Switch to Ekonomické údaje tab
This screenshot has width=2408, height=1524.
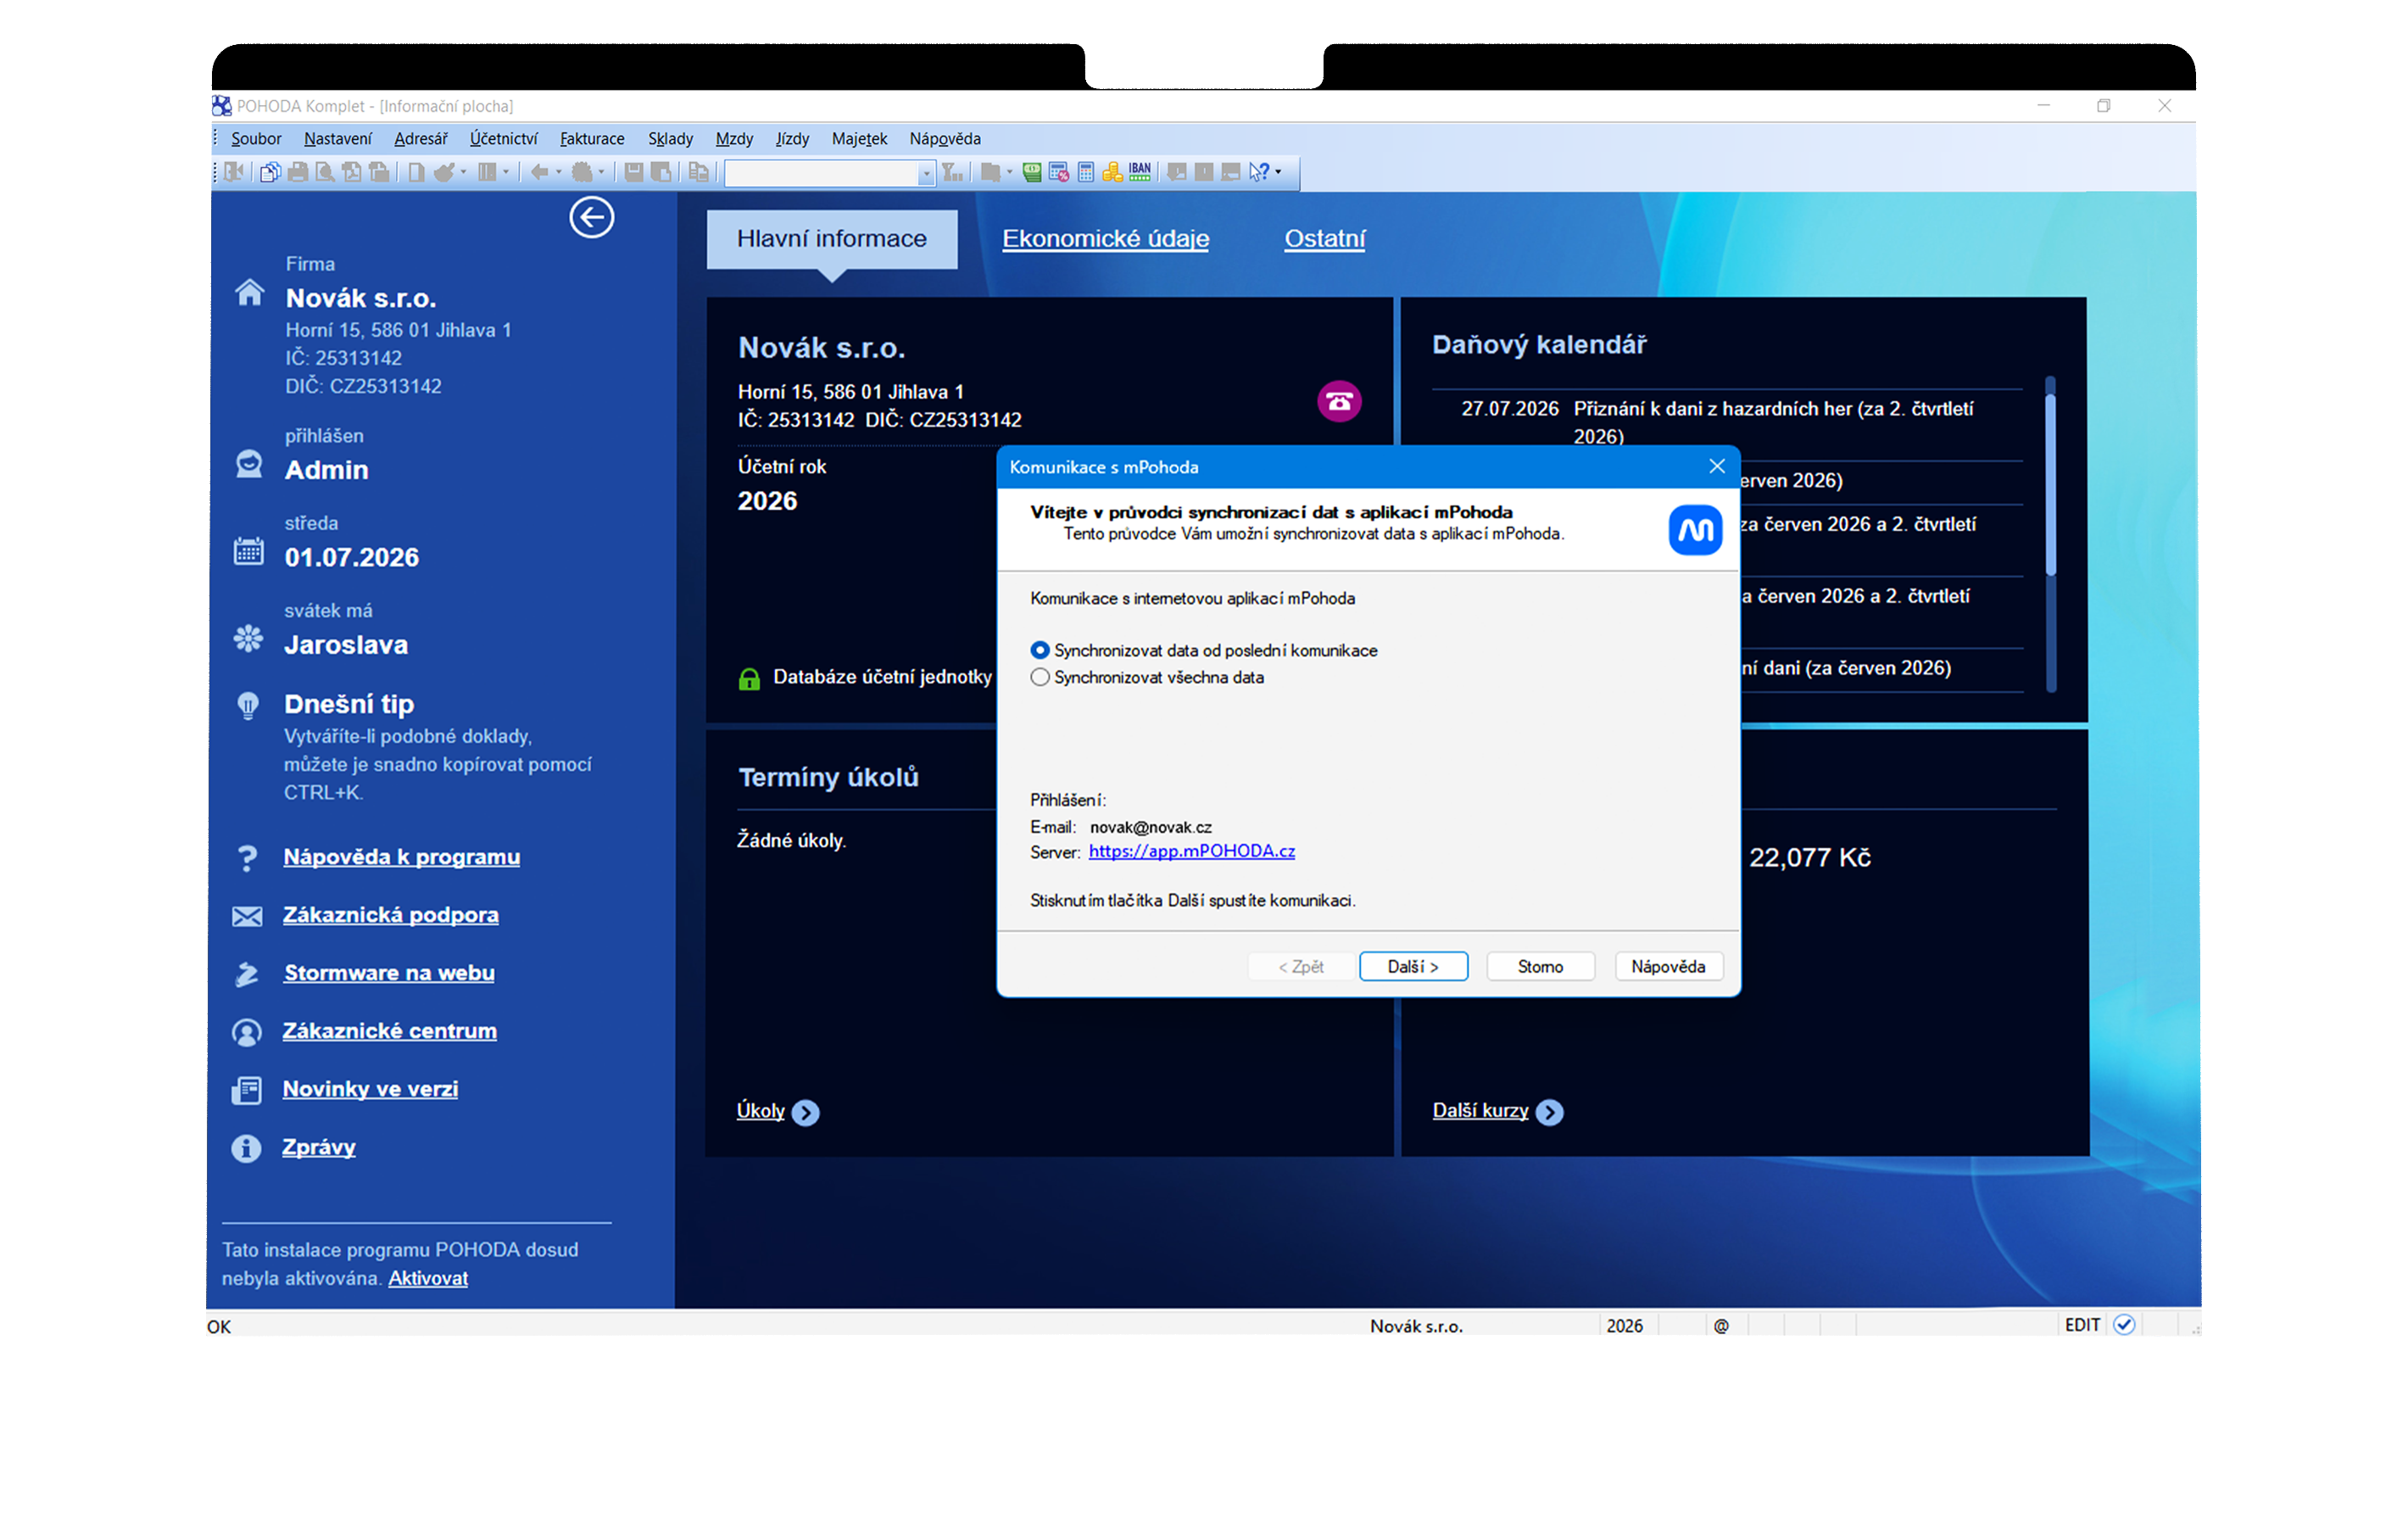pyautogui.click(x=1105, y=238)
